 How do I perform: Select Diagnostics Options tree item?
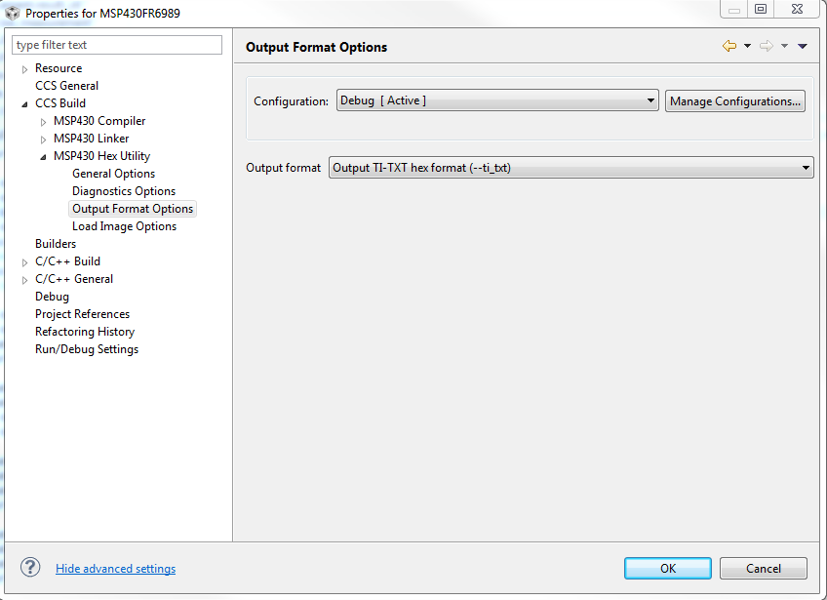click(x=124, y=191)
